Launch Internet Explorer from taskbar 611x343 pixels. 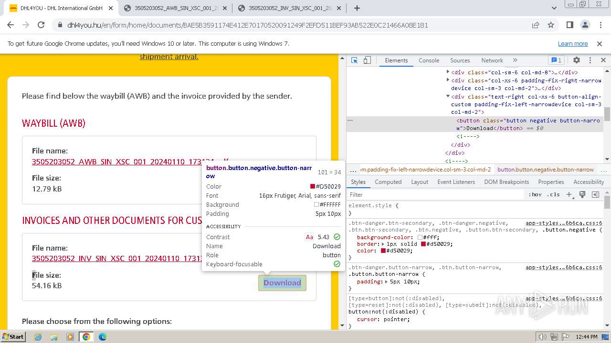(x=38, y=337)
